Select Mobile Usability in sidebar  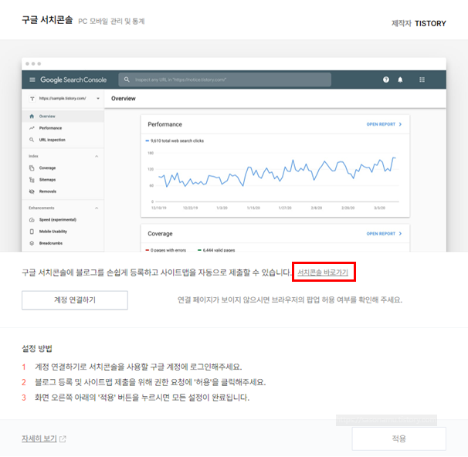tap(63, 232)
